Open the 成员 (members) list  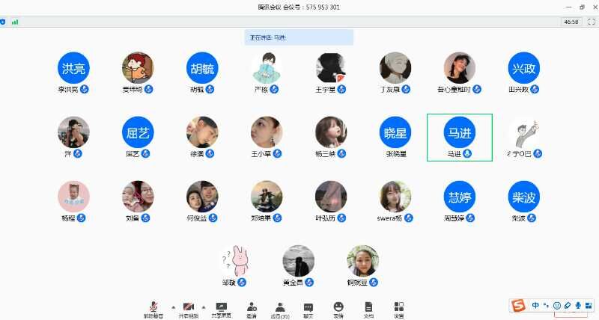pos(280,307)
